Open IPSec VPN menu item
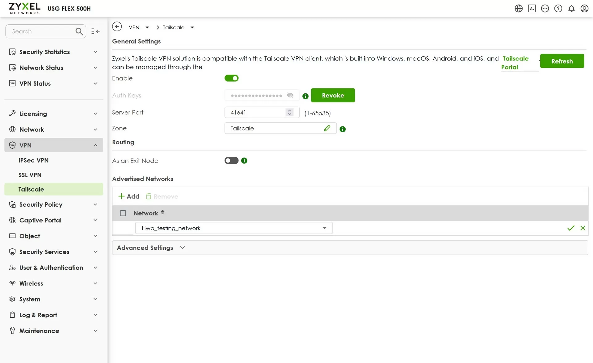Viewport: 593px width, 363px height. [33, 160]
